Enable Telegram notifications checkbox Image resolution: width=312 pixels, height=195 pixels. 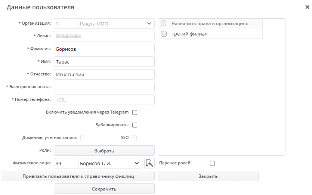coord(135,112)
